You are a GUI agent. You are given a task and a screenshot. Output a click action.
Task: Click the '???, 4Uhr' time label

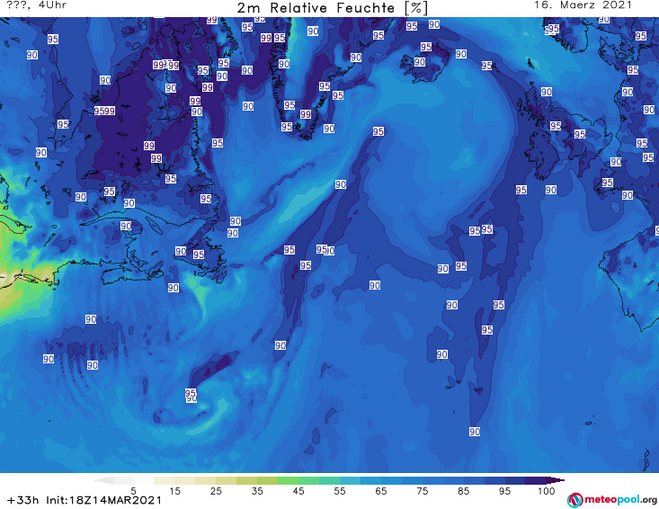point(37,5)
